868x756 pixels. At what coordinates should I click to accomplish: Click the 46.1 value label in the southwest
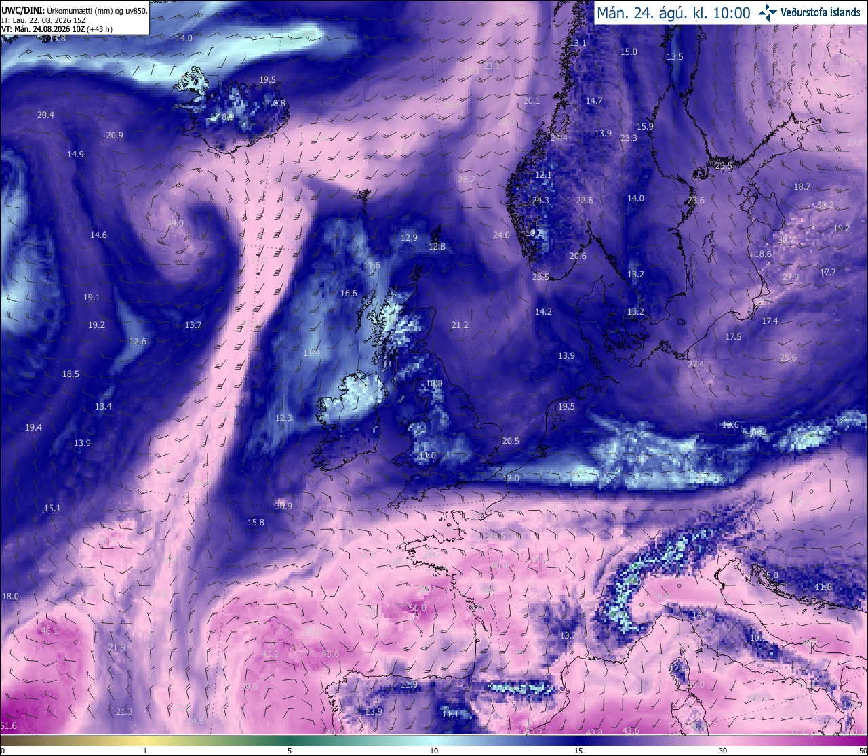(x=50, y=631)
